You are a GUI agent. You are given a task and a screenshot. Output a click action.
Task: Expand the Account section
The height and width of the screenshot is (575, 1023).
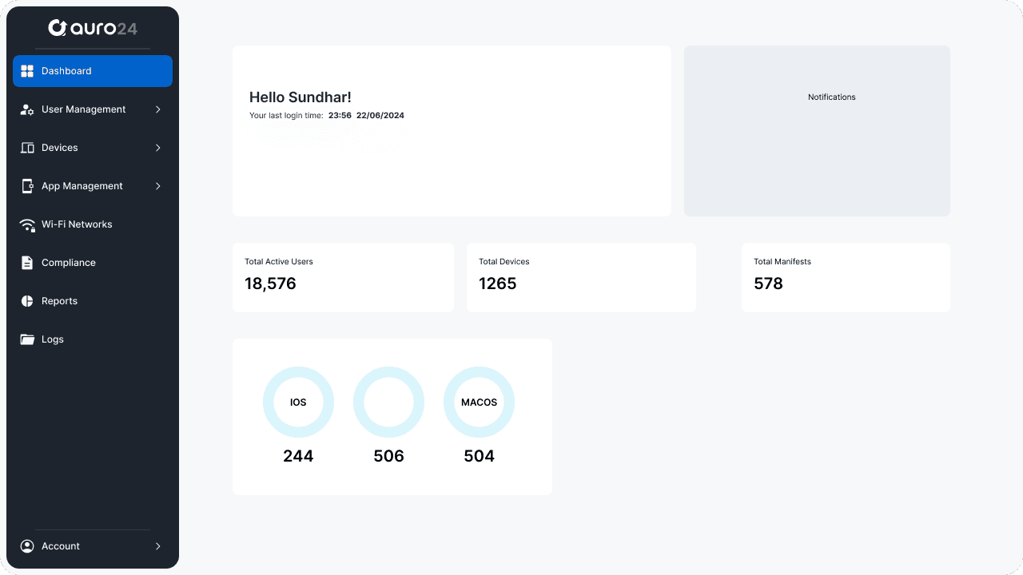157,545
